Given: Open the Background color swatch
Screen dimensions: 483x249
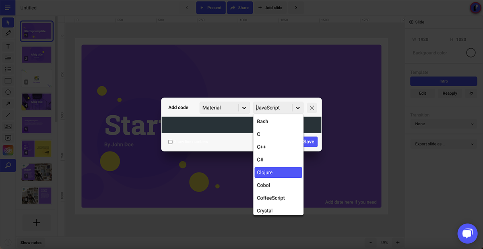Looking at the screenshot, I should point(471,53).
